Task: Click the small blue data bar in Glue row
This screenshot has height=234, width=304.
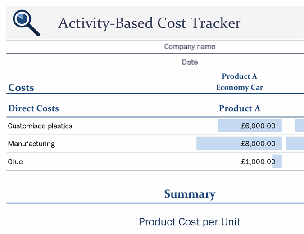Action: click(x=278, y=162)
